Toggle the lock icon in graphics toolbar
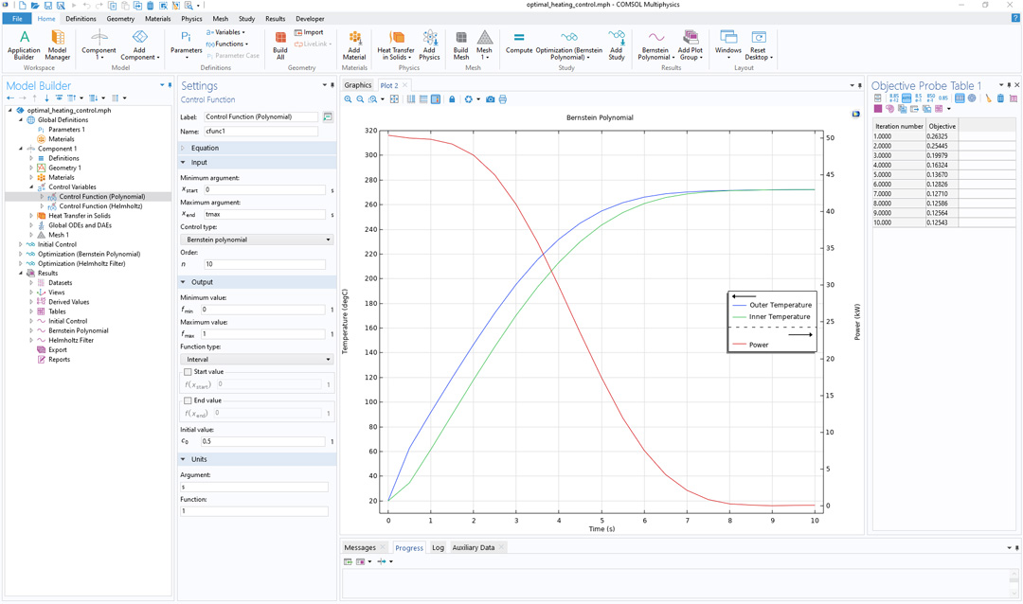Viewport: 1023px width, 604px height. tap(452, 99)
